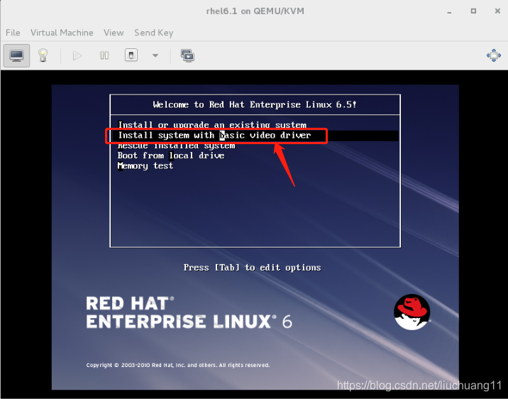Open the snapshots manager icon
The image size is (508, 399).
click(x=187, y=56)
